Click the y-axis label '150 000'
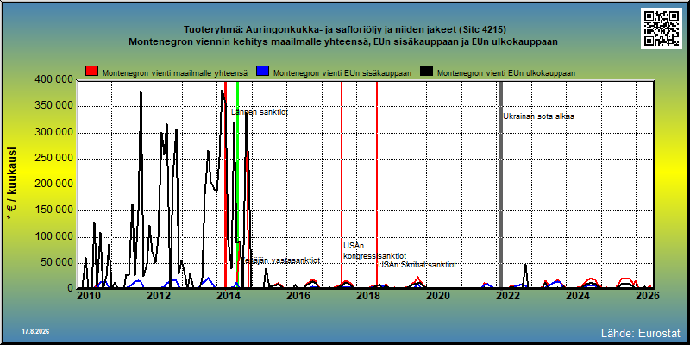The height and width of the screenshot is (345, 690). [x=53, y=210]
